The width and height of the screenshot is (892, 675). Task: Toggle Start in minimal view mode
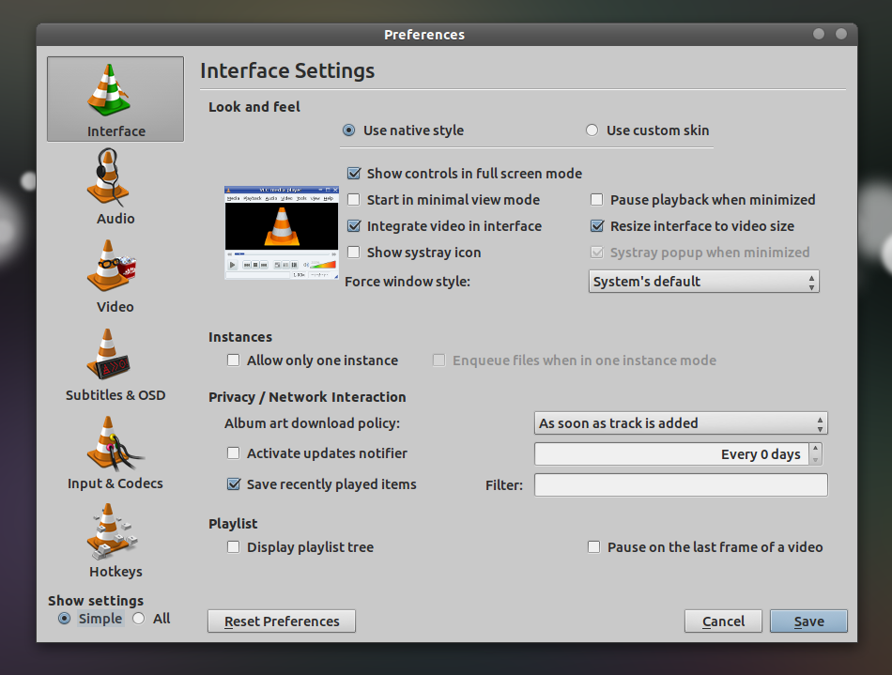click(353, 200)
